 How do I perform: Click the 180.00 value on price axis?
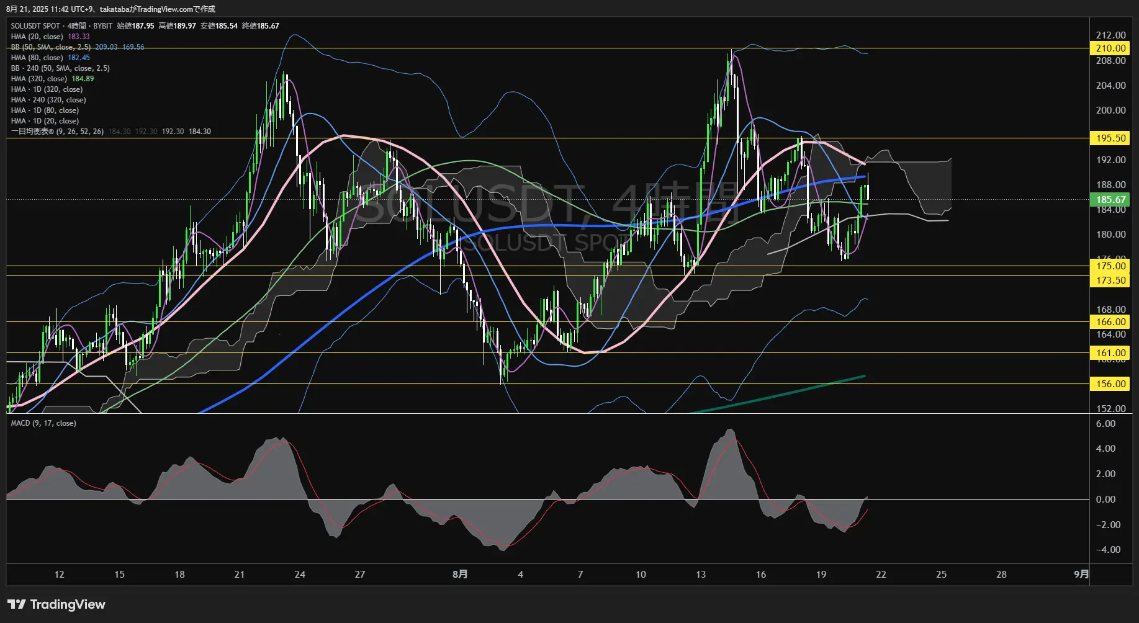tap(1110, 234)
